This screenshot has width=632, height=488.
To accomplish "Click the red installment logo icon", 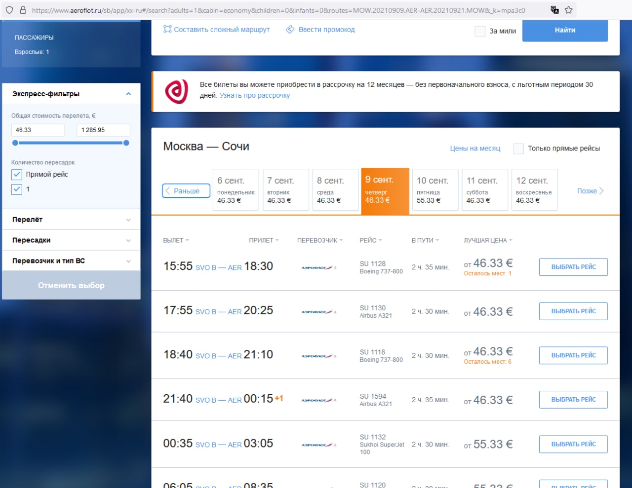I will [x=176, y=91].
